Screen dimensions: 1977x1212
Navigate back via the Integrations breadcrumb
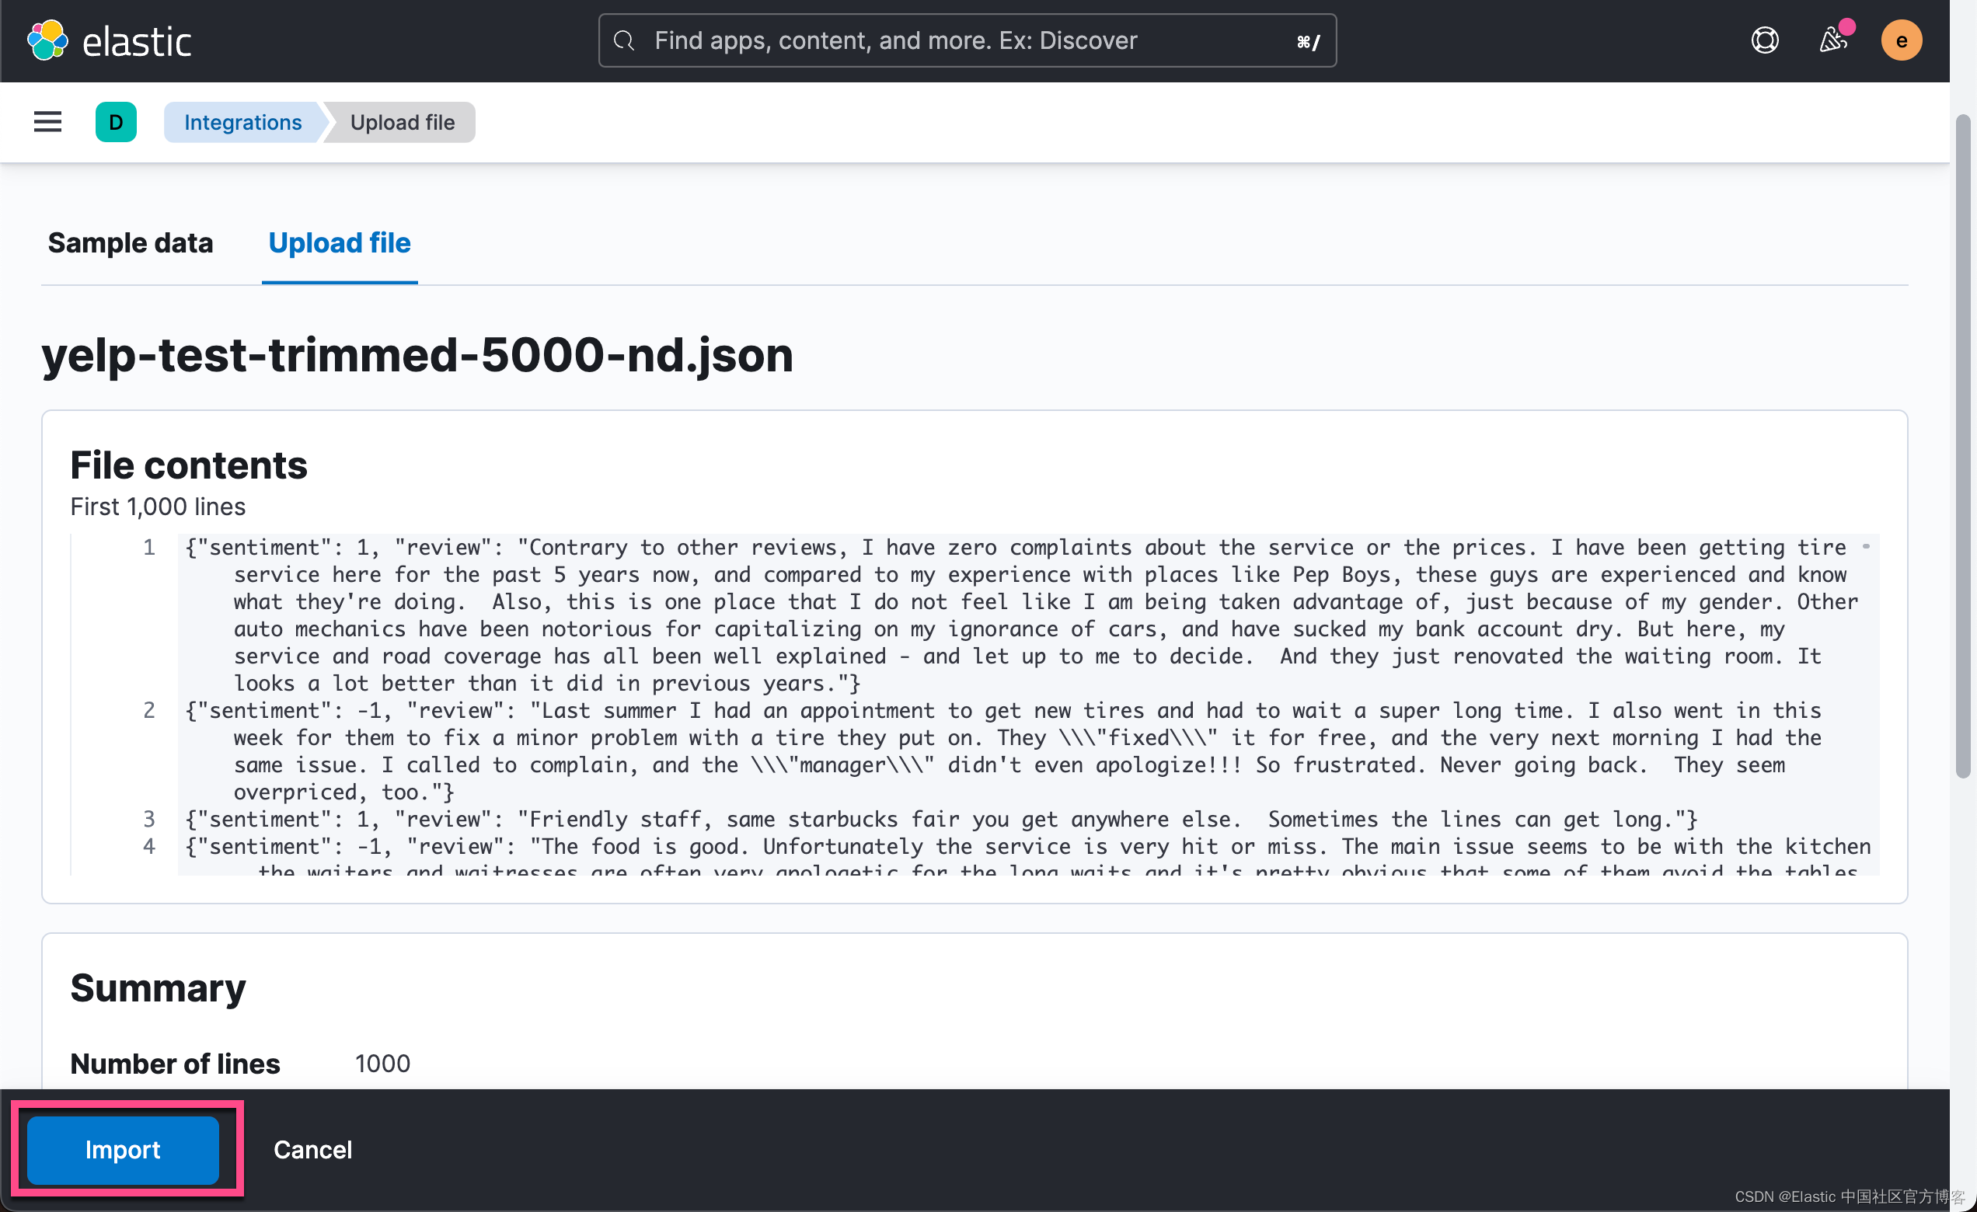click(x=242, y=122)
